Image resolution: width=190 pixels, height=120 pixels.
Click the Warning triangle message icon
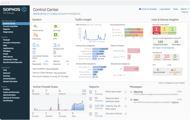coord(132,92)
